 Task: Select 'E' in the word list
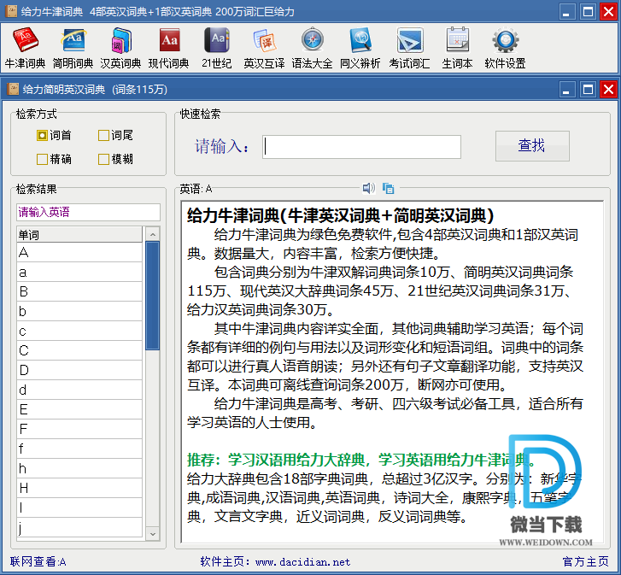click(x=79, y=409)
